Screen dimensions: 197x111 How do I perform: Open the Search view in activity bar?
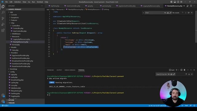[x=3, y=12]
